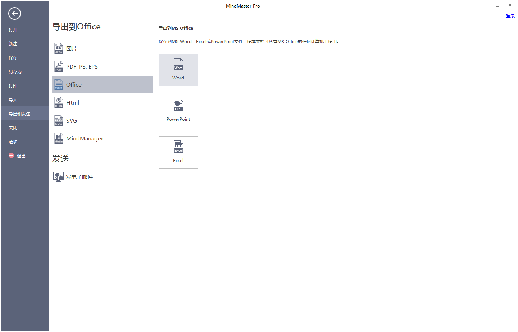Maximize the MindMaster Pro window

coord(497,5)
